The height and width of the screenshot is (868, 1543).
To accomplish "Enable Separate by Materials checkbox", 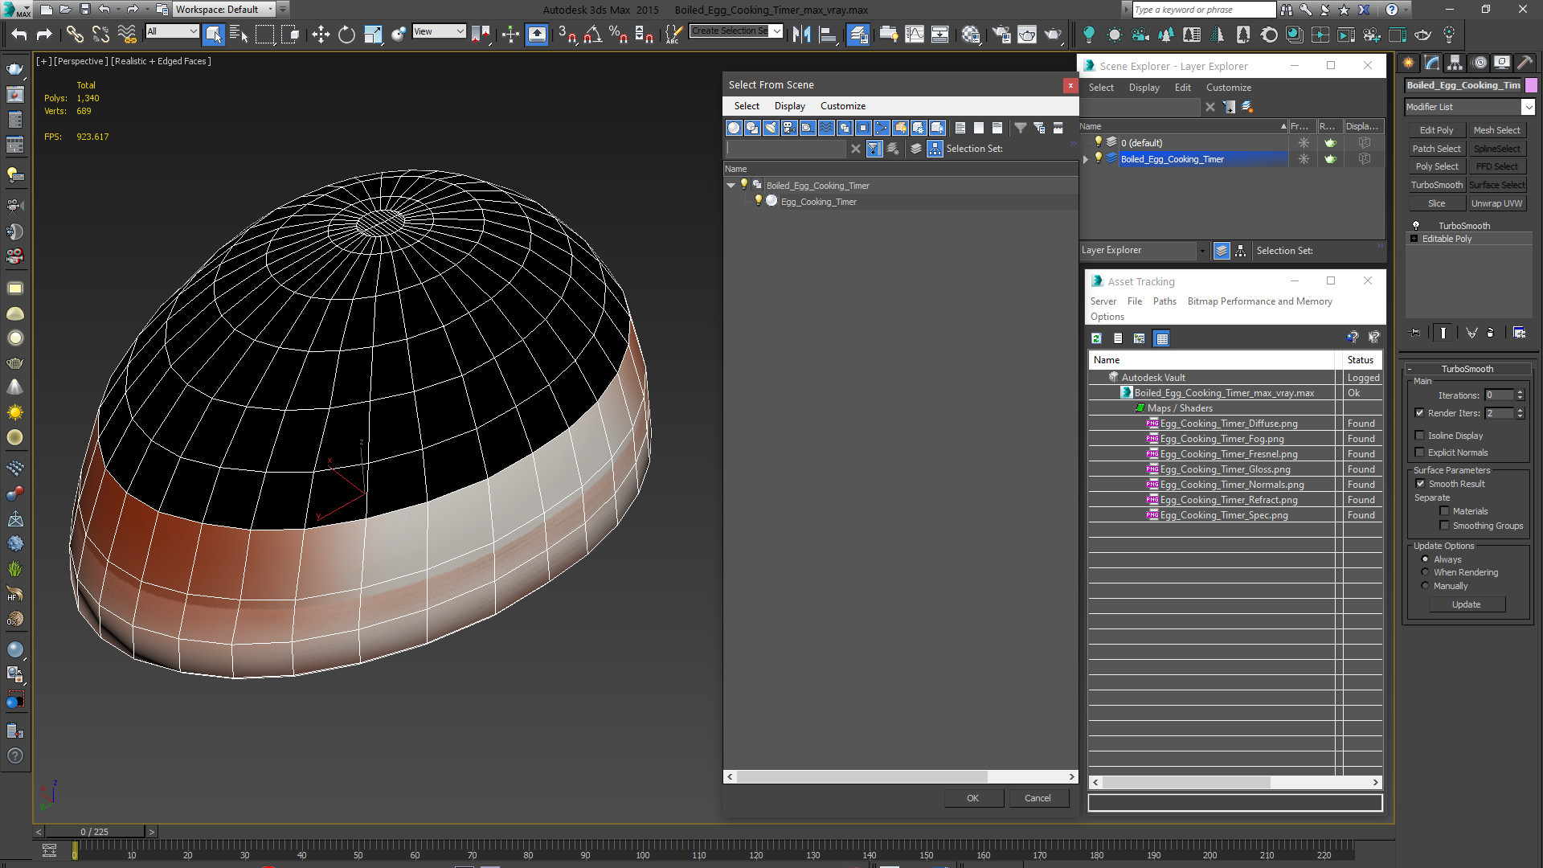I will (1444, 511).
